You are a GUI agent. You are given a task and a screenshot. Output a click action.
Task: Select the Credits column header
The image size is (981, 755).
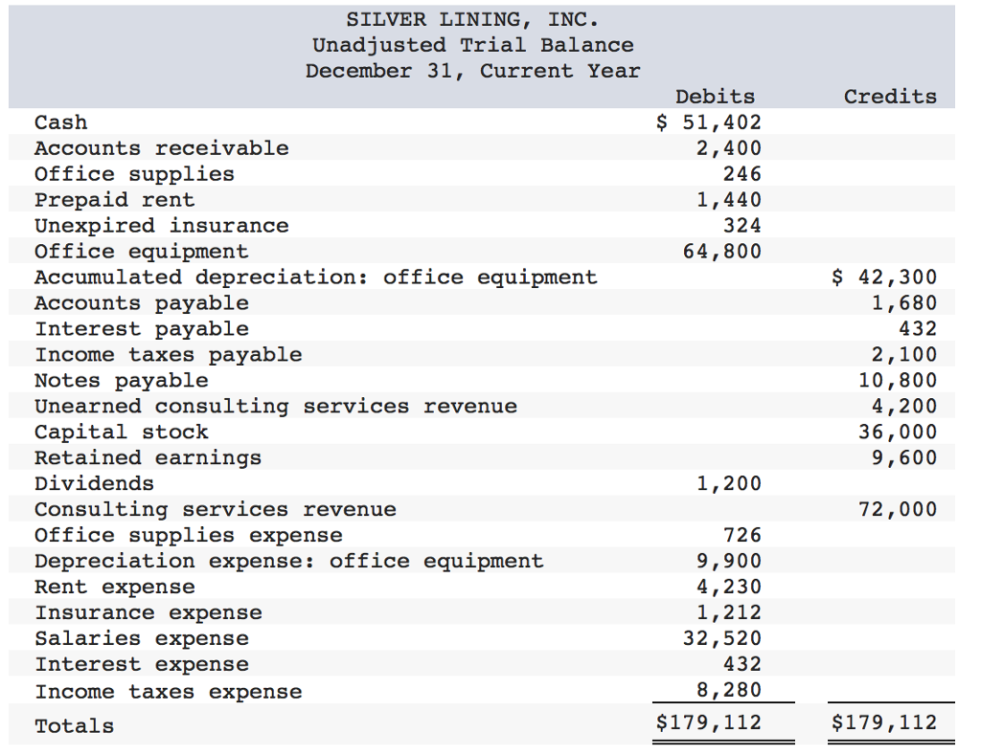tap(890, 97)
